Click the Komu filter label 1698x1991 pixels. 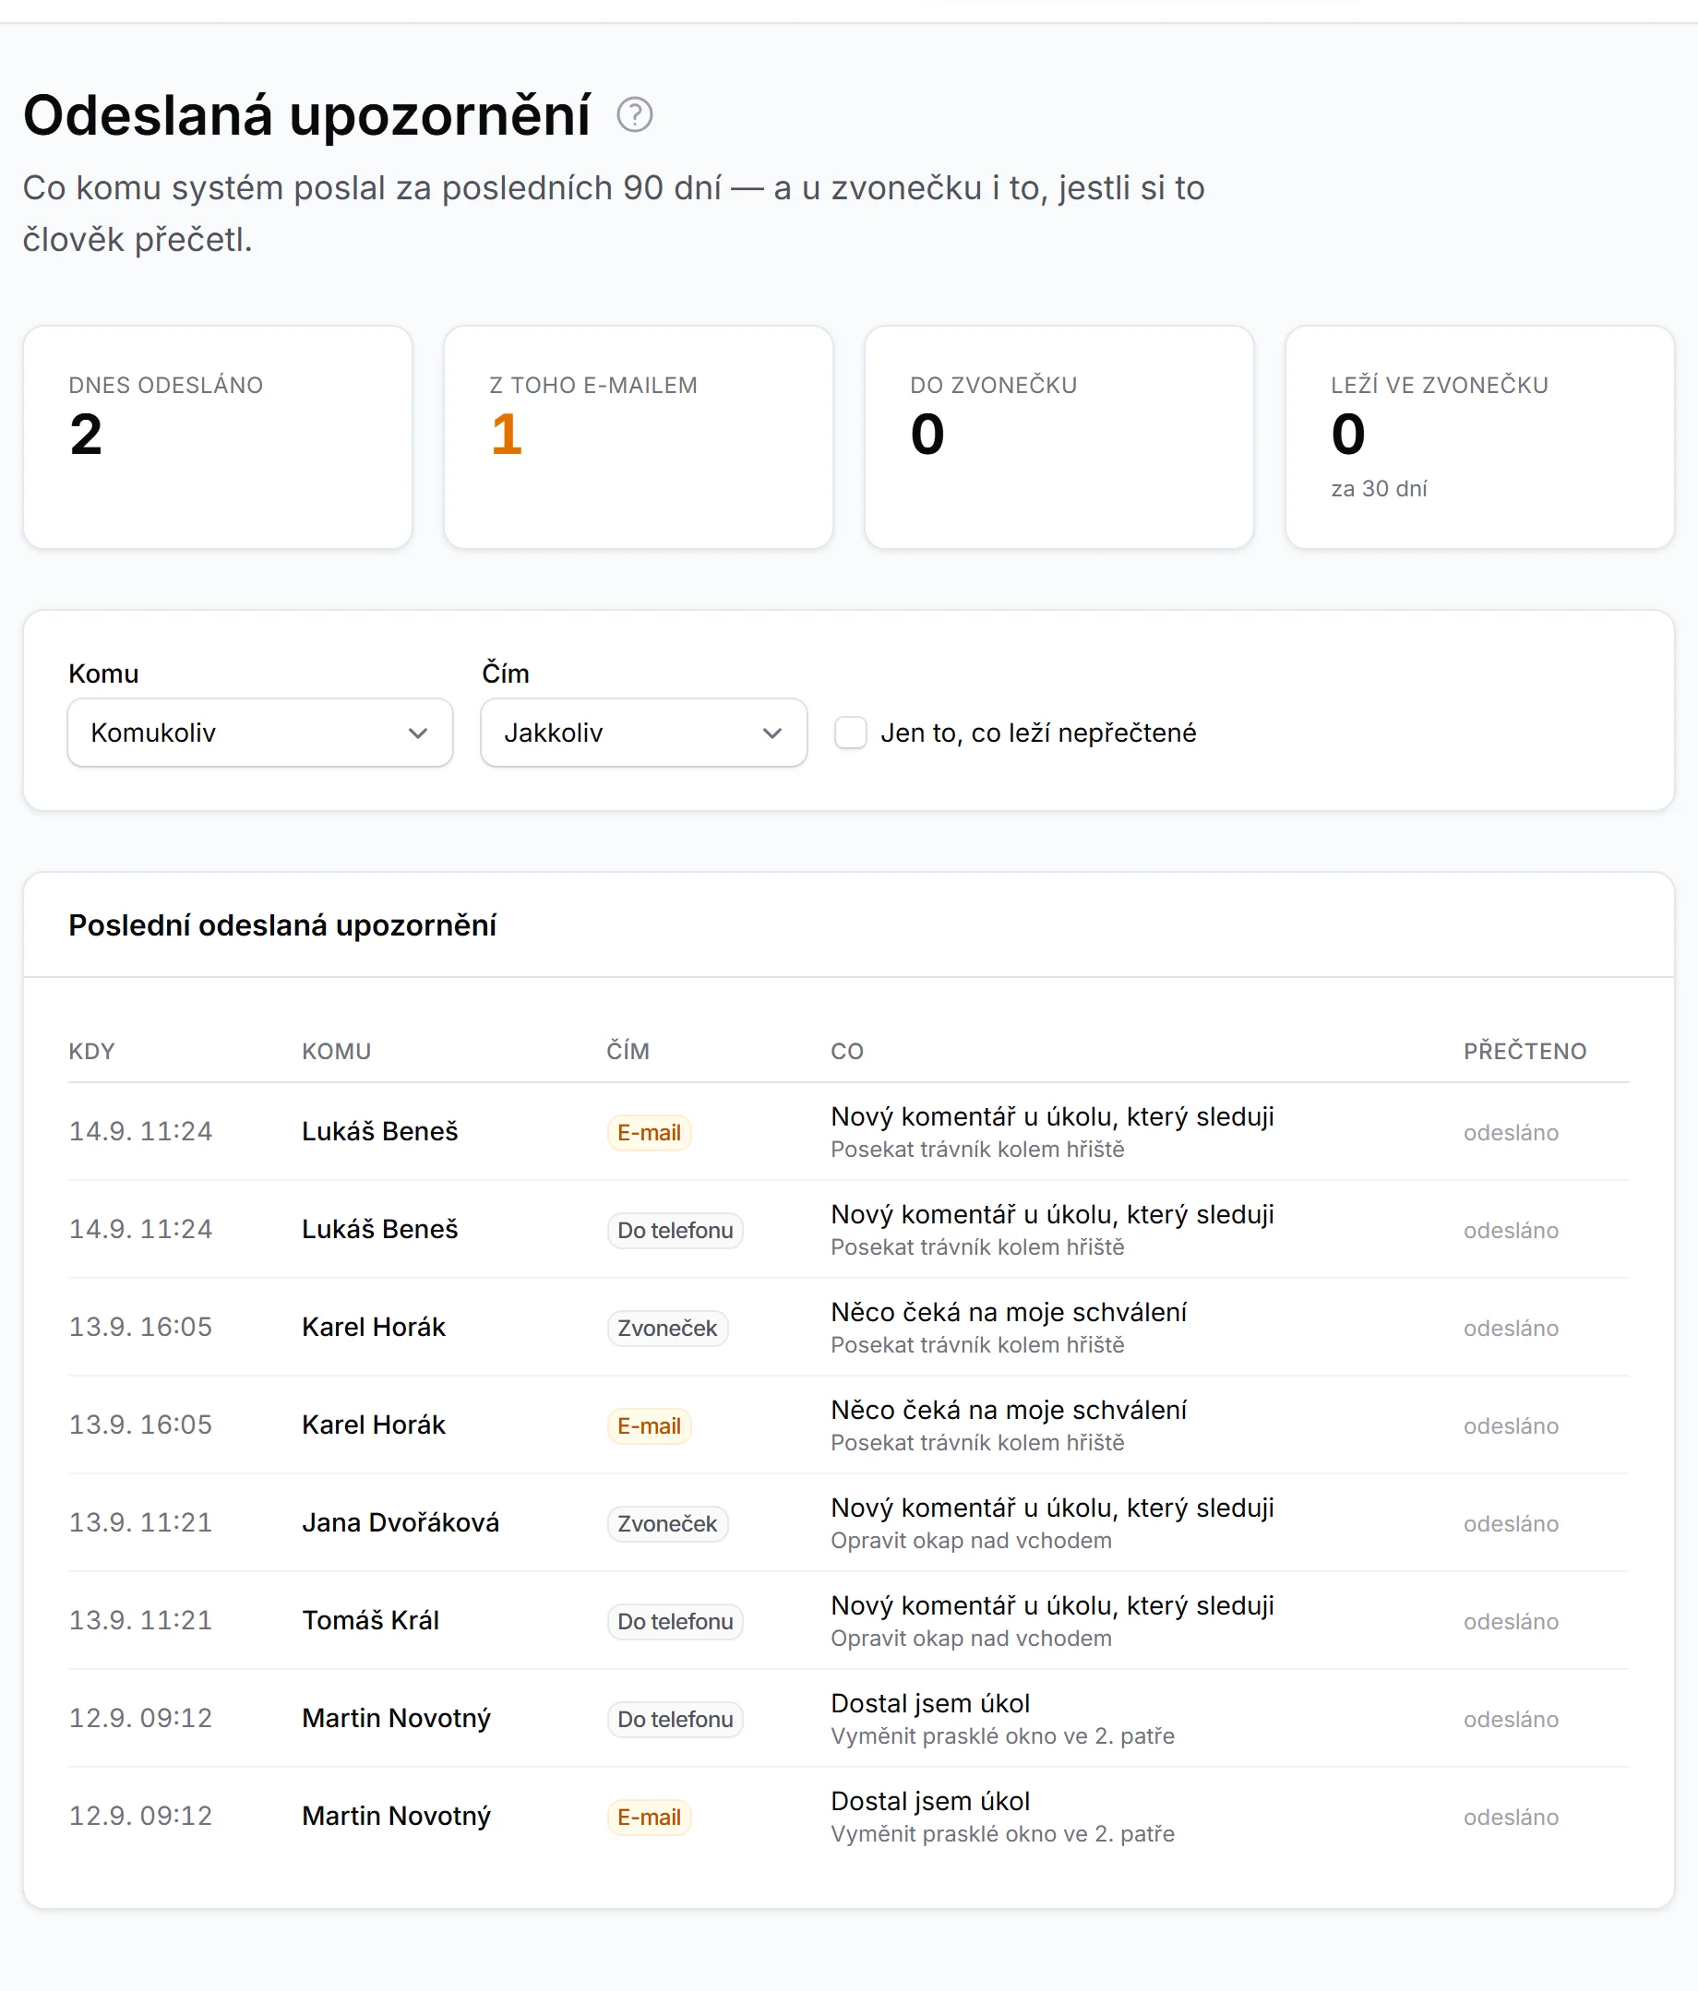point(103,674)
